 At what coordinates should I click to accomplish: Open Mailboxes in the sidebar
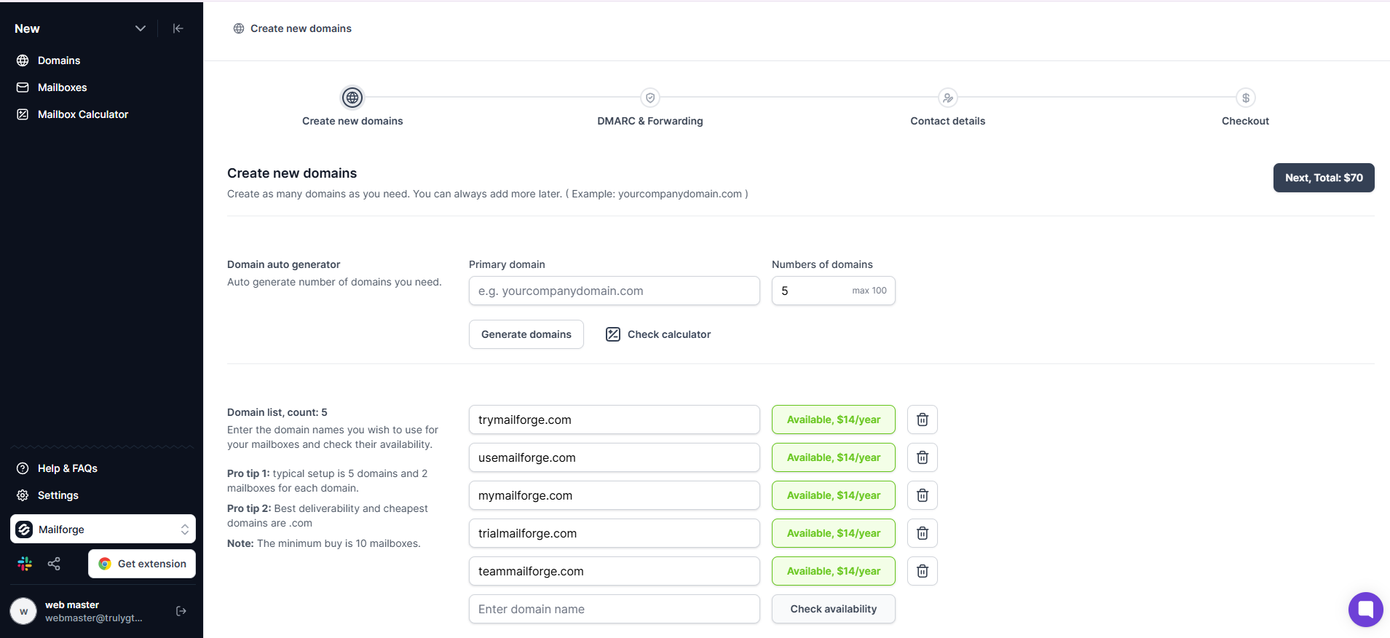click(62, 87)
